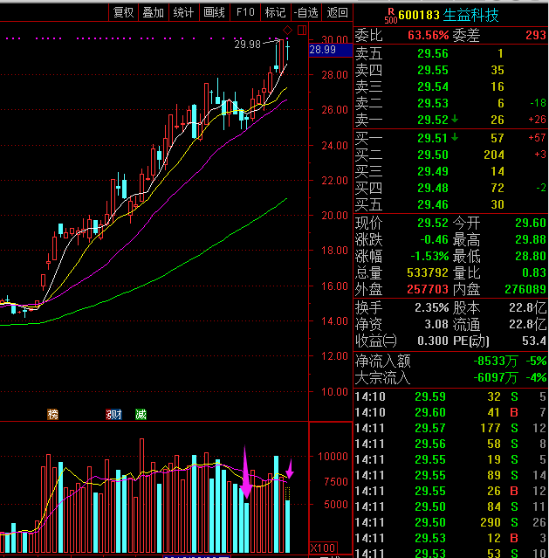Click the small red square icon beside the diamond
Screen dimensions: 549x558
click(x=302, y=31)
